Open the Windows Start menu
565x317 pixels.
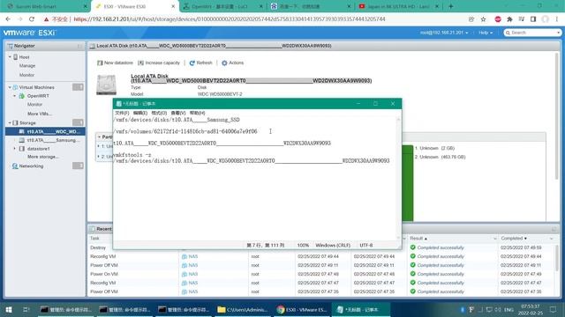tap(9, 309)
